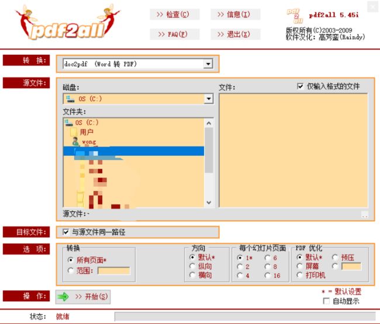The width and height of the screenshot is (380, 324).
Task: Select the 范围 page range radio button
Action: (x=71, y=270)
